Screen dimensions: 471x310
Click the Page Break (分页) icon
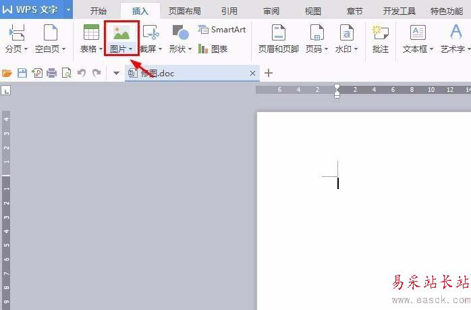point(17,32)
